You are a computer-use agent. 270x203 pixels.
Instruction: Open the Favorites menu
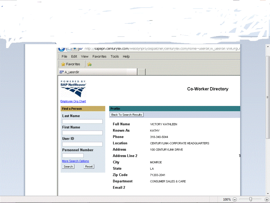[x=99, y=56]
